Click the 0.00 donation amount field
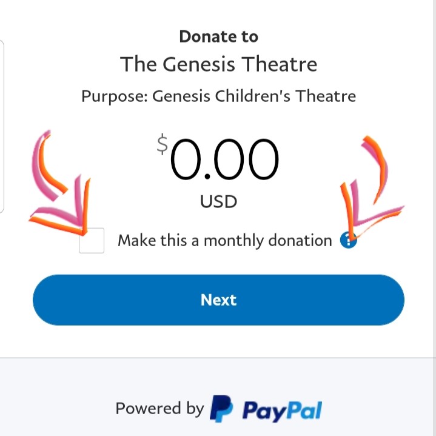 click(224, 159)
